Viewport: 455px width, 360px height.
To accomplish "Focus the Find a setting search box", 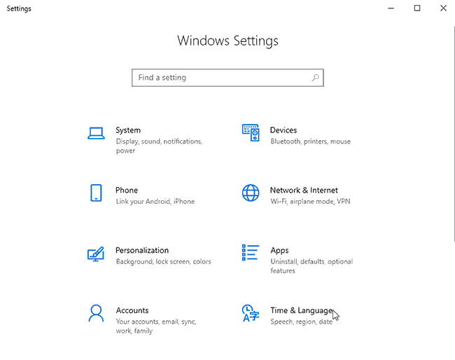I will click(x=227, y=78).
